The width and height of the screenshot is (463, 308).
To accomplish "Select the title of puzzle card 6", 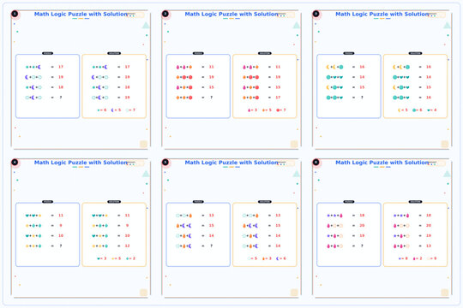I will (382, 163).
